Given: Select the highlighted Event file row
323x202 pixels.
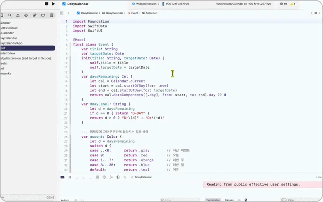Looking at the screenshot, I should (x=27, y=48).
